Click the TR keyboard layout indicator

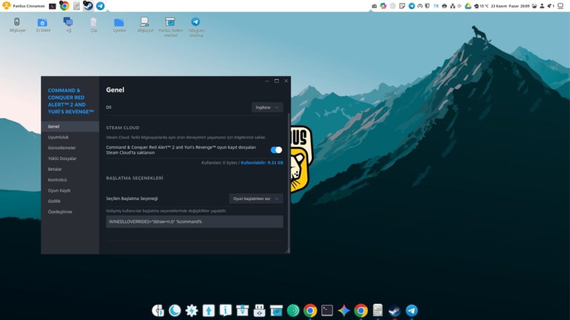[x=436, y=6]
